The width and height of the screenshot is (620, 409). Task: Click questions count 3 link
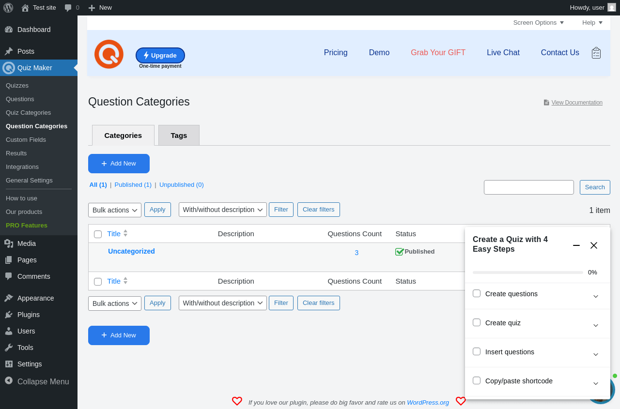click(x=356, y=253)
